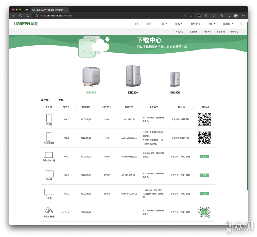Click the DH2600 label

coord(91,93)
